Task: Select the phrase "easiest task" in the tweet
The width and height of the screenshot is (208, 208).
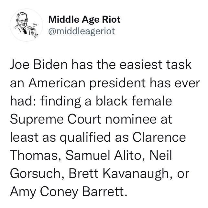Action: [x=156, y=65]
